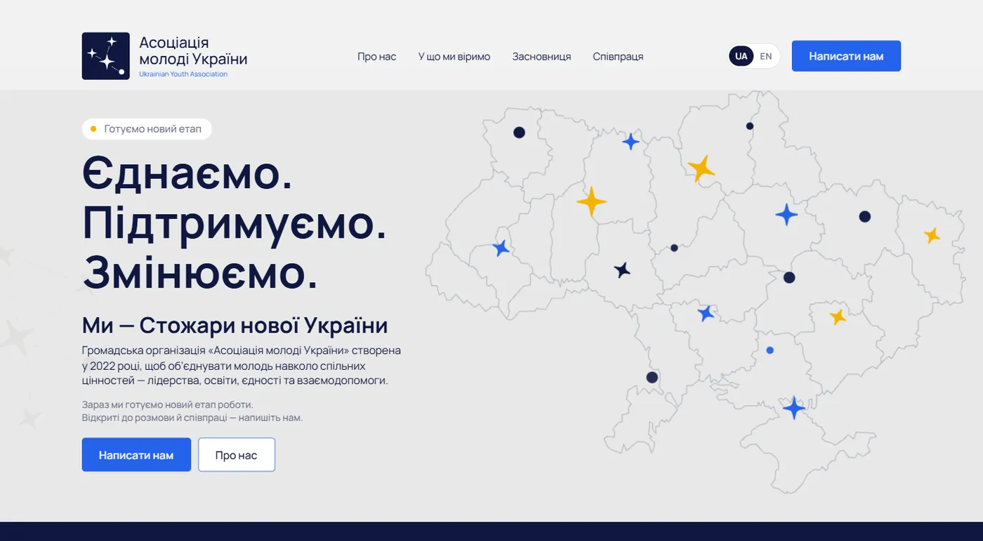Open the Про нас navigation link
Screen dimensions: 983x541
tap(377, 56)
